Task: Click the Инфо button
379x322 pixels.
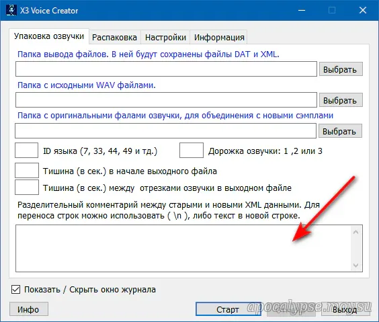Action: coord(29,309)
